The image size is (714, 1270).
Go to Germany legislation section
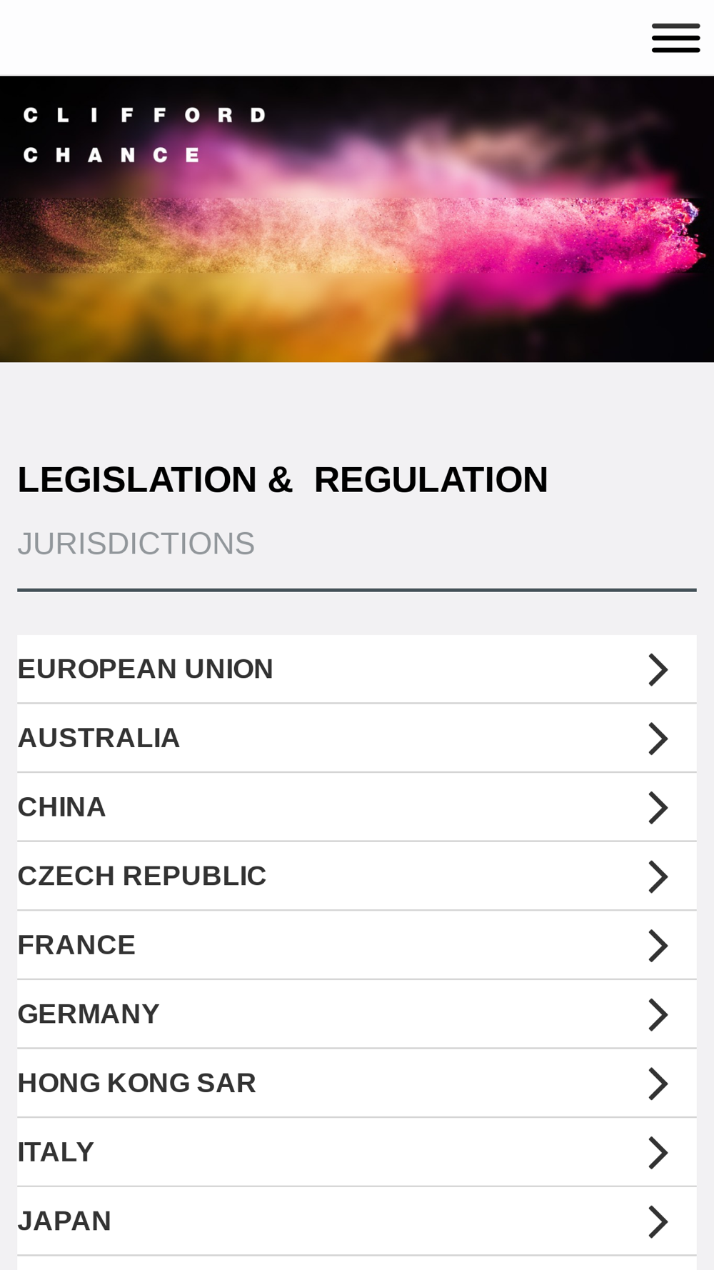[89, 1014]
